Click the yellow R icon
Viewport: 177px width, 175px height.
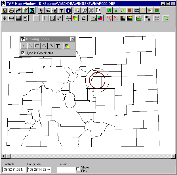(x=143, y=11)
